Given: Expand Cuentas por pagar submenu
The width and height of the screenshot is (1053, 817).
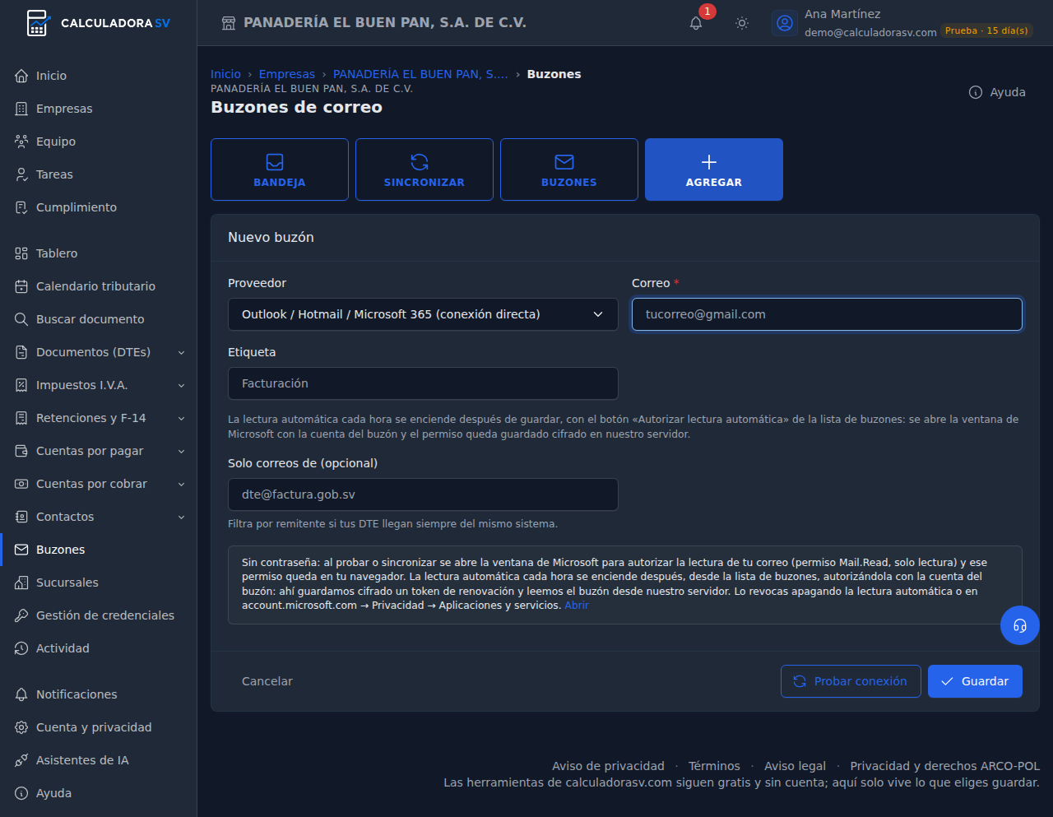Looking at the screenshot, I should pos(181,451).
